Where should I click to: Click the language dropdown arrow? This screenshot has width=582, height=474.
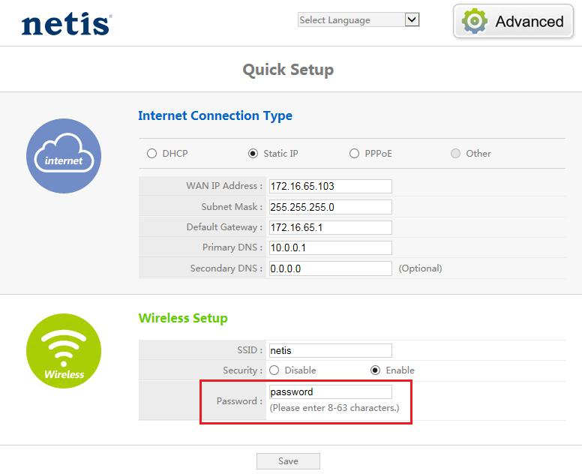point(412,20)
